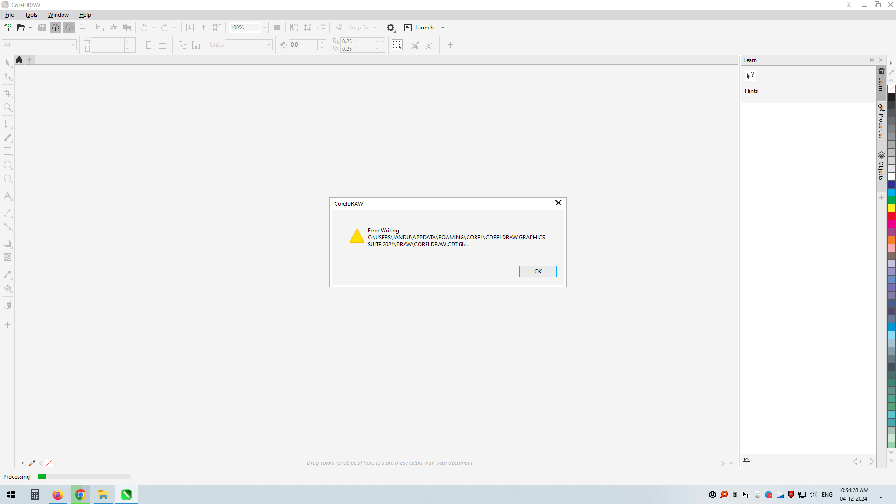Open the Chrome taskbar icon

(x=81, y=495)
